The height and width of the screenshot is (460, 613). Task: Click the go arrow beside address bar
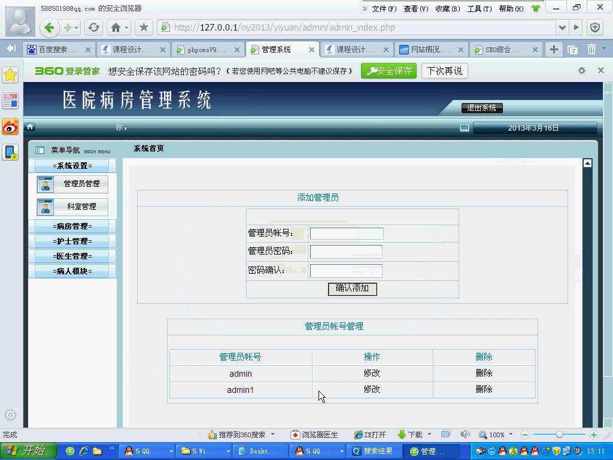(576, 28)
